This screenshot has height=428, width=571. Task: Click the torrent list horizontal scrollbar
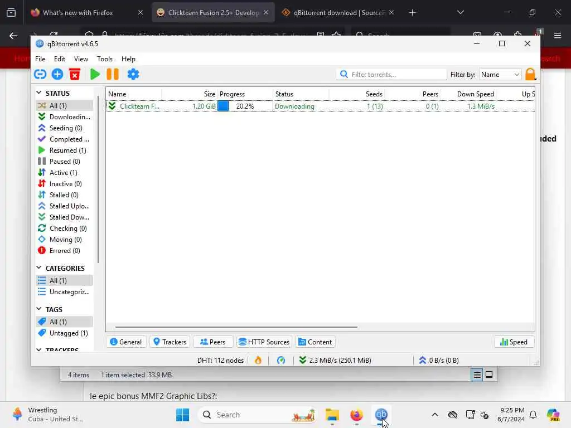point(236,327)
